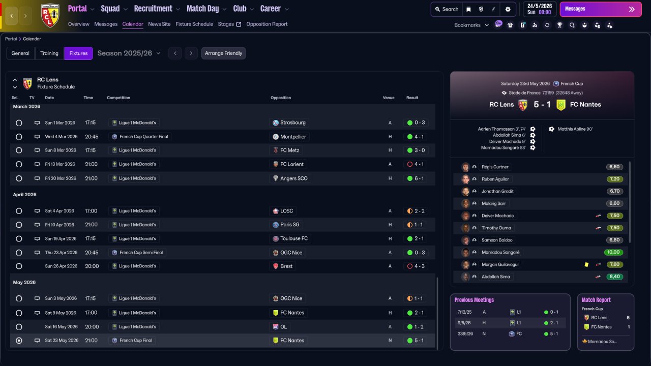Open the globe icon in the top toolbar

tap(481, 9)
